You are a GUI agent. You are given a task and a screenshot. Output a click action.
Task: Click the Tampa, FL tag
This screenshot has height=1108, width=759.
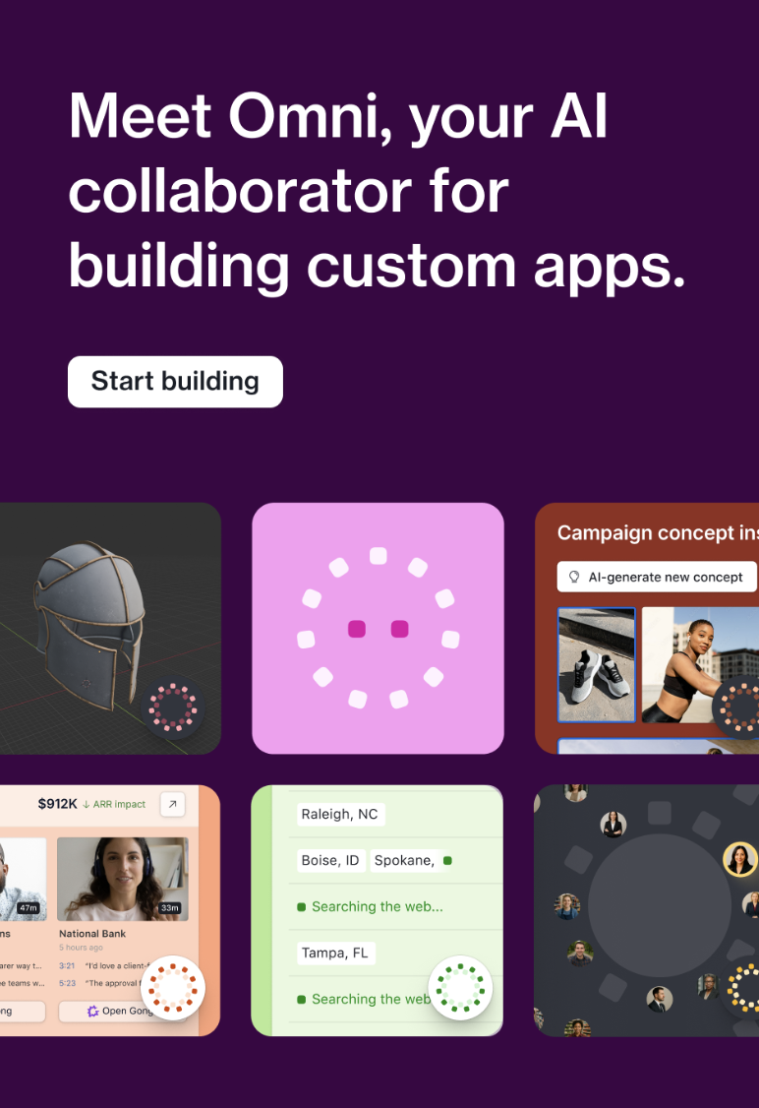335,954
